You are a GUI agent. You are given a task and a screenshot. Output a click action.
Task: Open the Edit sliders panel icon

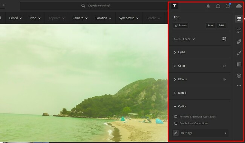point(239,19)
